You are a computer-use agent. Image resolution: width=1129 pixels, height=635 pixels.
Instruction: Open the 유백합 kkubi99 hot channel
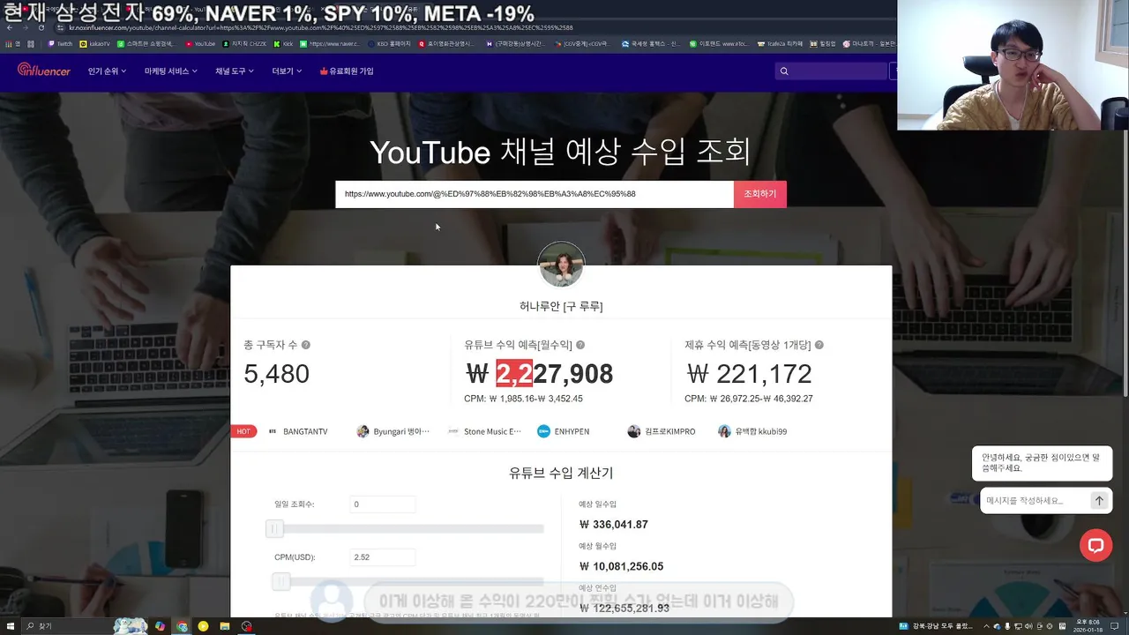[x=752, y=431]
